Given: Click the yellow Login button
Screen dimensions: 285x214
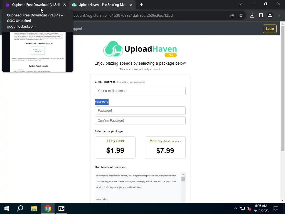Looking at the screenshot, I should 270,29.
